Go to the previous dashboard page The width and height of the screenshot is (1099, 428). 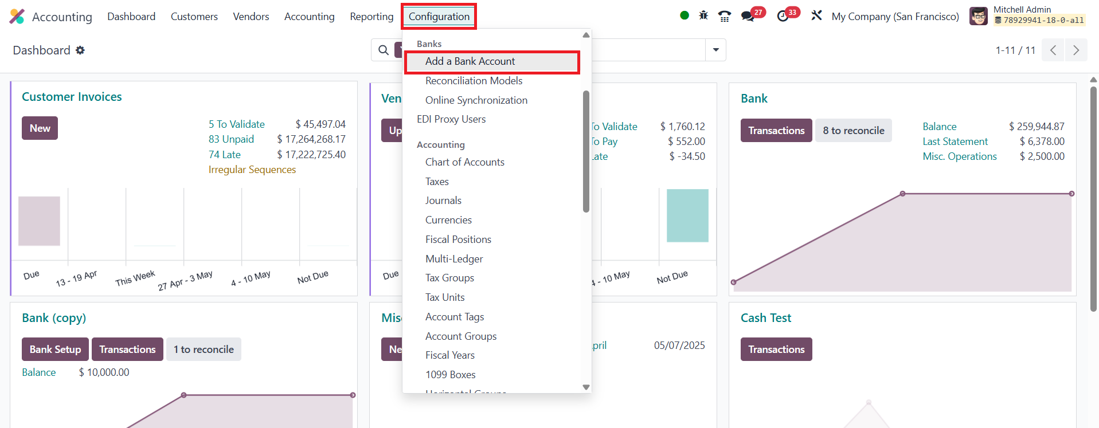coord(1053,50)
